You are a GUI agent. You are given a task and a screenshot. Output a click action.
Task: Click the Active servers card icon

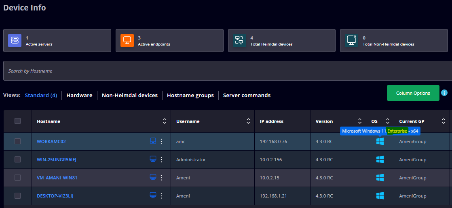(x=15, y=40)
